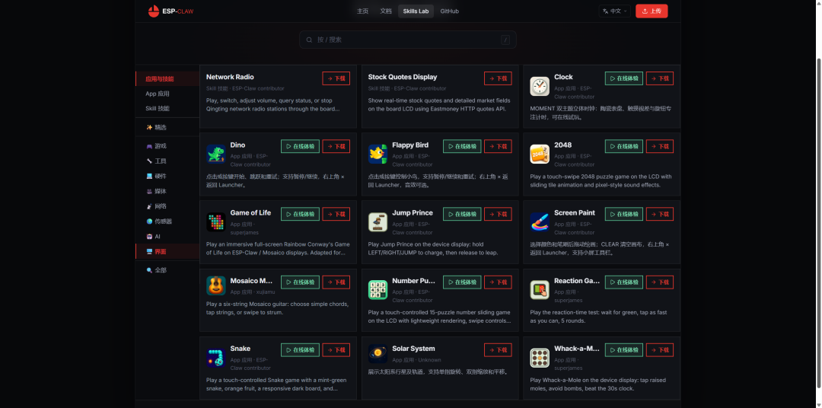Open the Network Radio title
The width and height of the screenshot is (822, 408).
tap(230, 77)
